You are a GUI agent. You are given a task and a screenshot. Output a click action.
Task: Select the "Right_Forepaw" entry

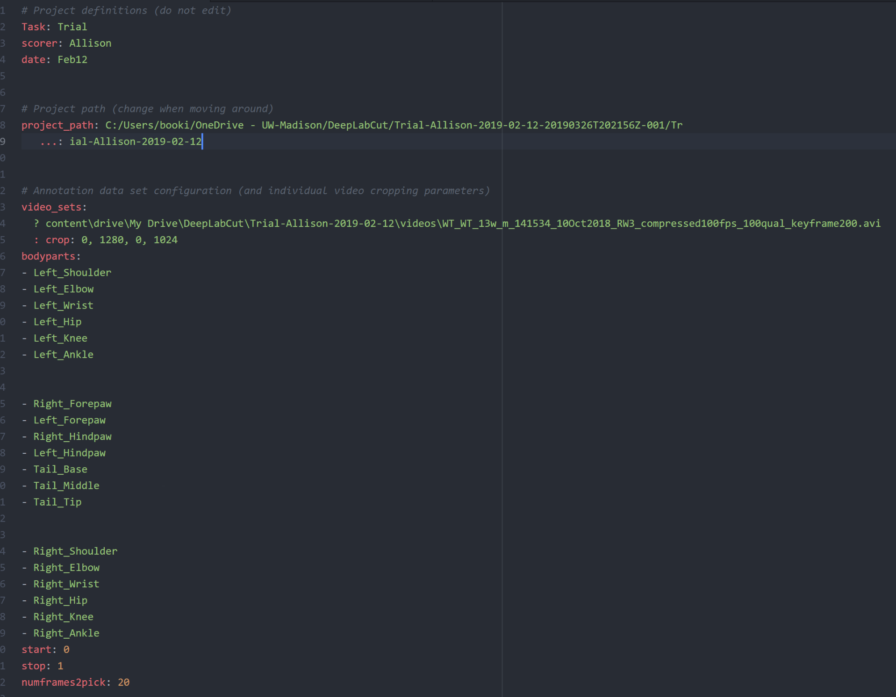[72, 403]
